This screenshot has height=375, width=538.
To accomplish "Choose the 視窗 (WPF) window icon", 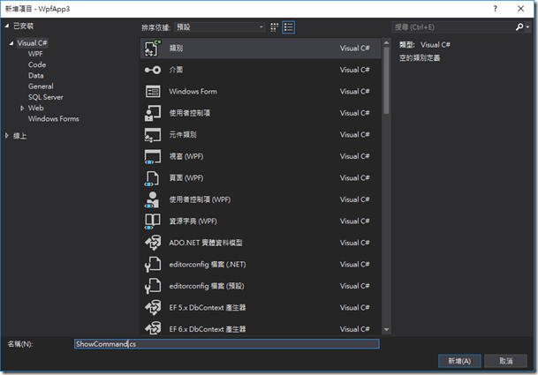I will (x=152, y=156).
